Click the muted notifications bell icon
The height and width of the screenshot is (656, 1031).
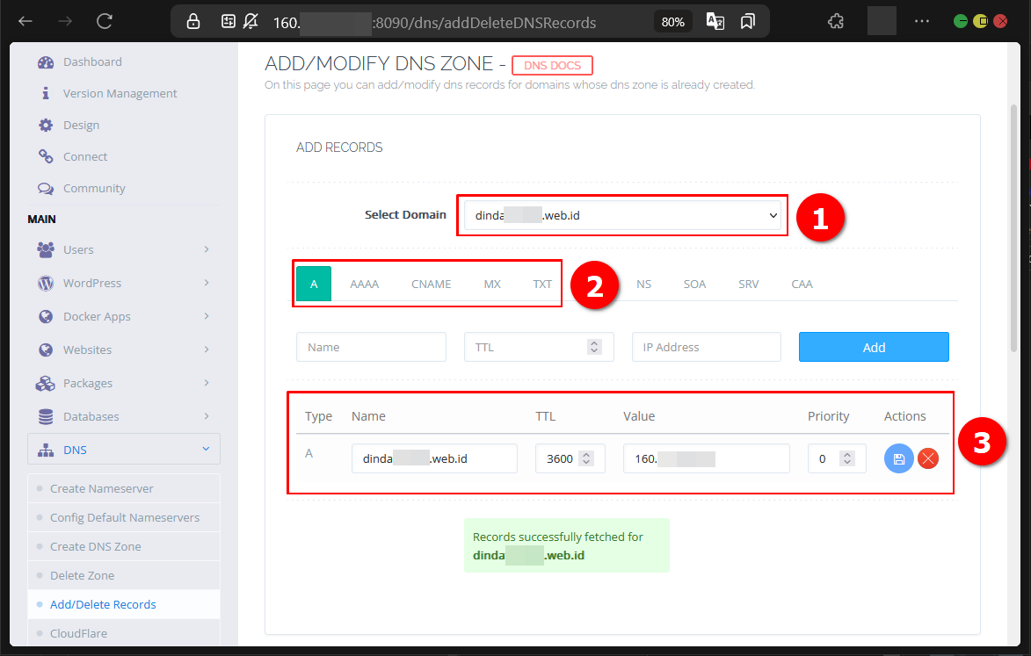[250, 22]
